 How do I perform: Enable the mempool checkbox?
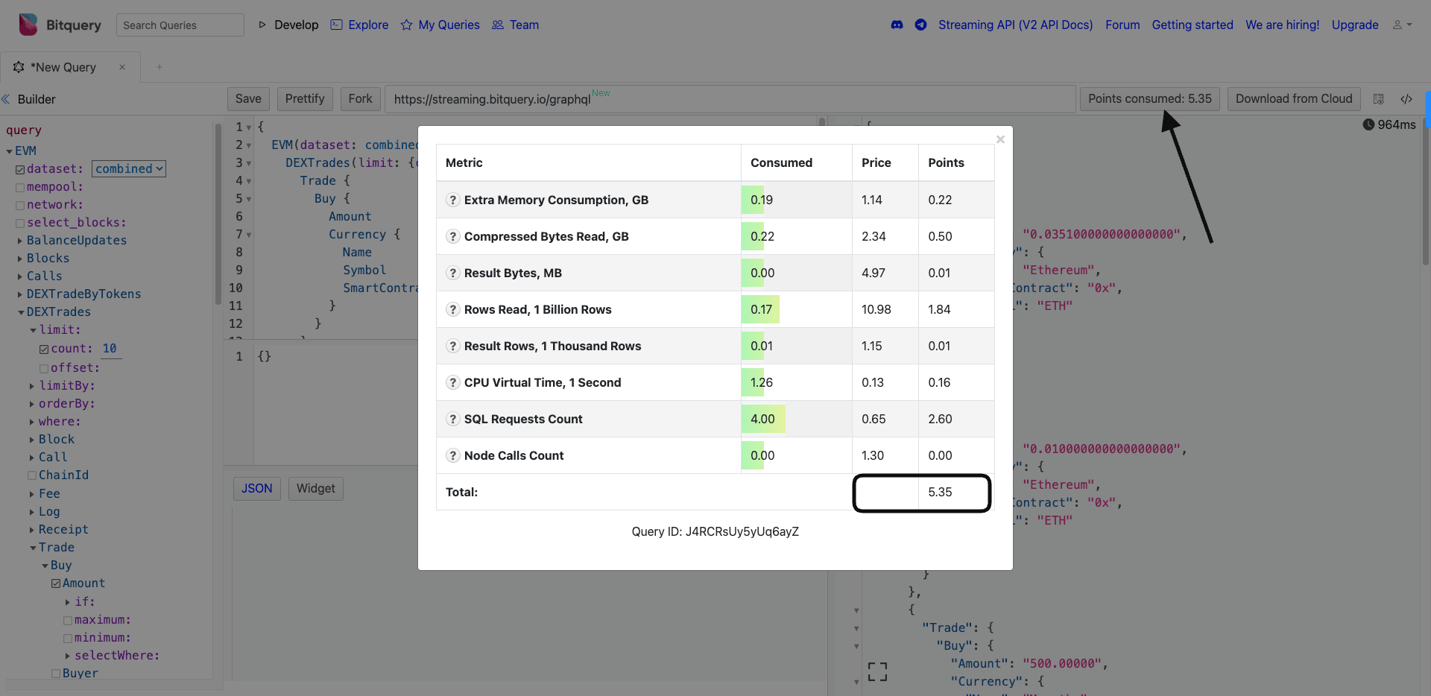(20, 188)
